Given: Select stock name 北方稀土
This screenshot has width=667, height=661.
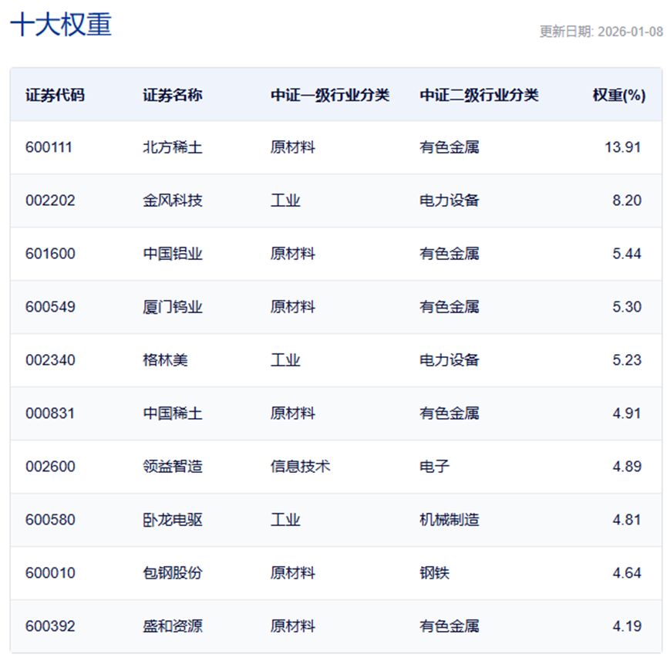Looking at the screenshot, I should [x=173, y=147].
